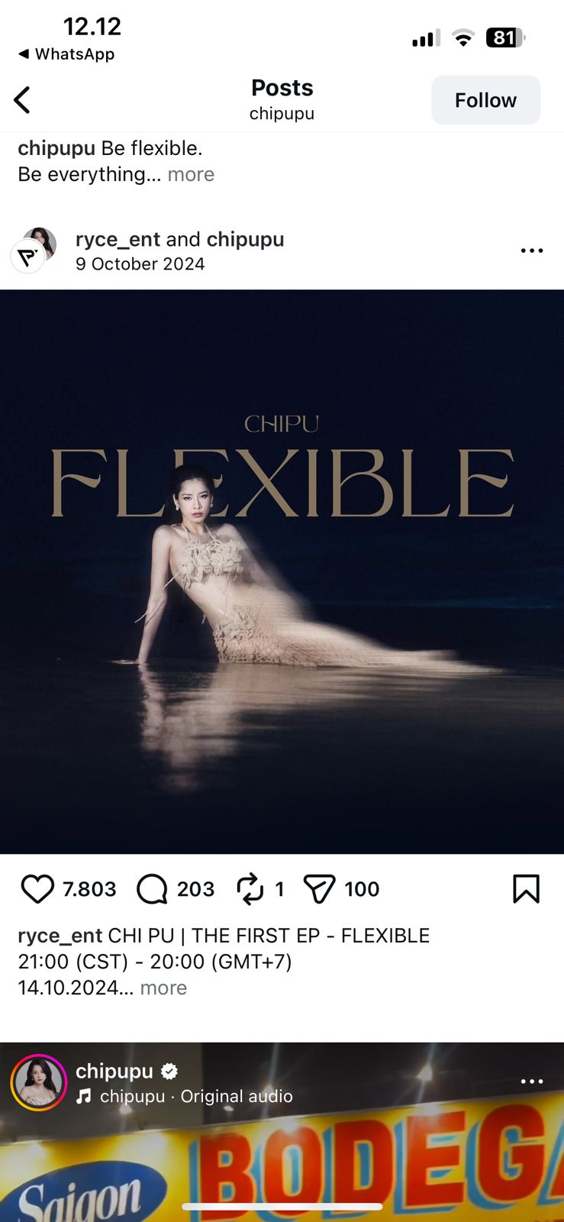The height and width of the screenshot is (1222, 564).
Task: Share the post with the paper plane icon
Action: (x=319, y=889)
